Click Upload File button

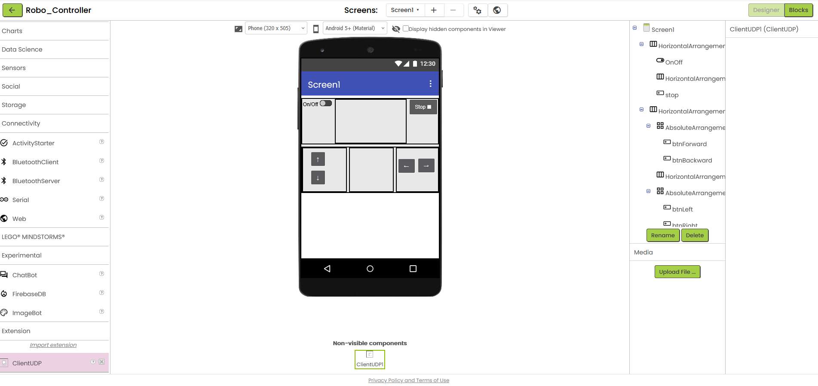coord(677,272)
